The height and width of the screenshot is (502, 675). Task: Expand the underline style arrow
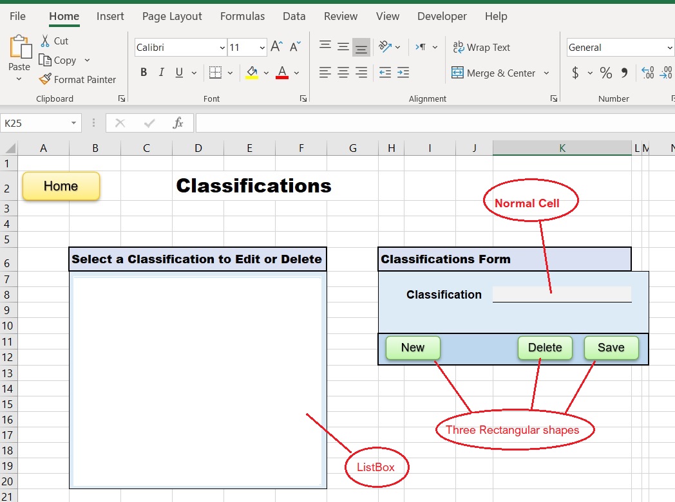(x=194, y=73)
